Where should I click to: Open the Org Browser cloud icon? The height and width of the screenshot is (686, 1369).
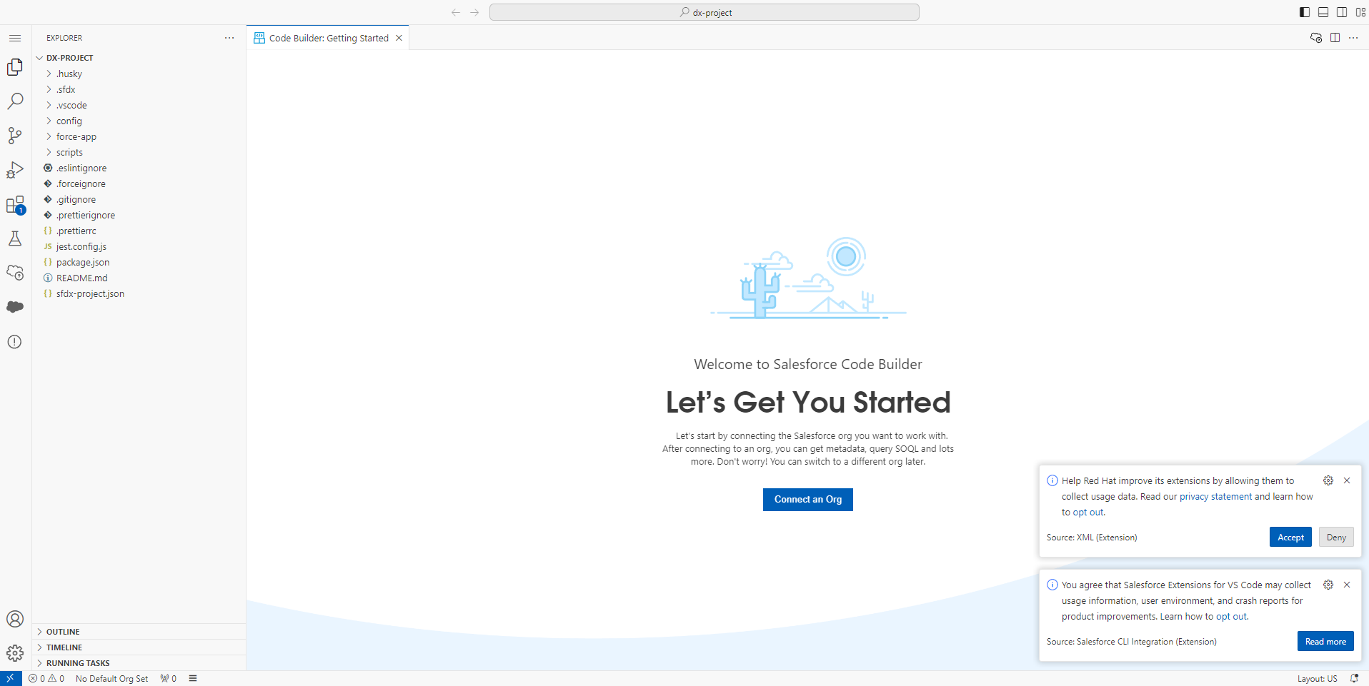click(x=15, y=273)
